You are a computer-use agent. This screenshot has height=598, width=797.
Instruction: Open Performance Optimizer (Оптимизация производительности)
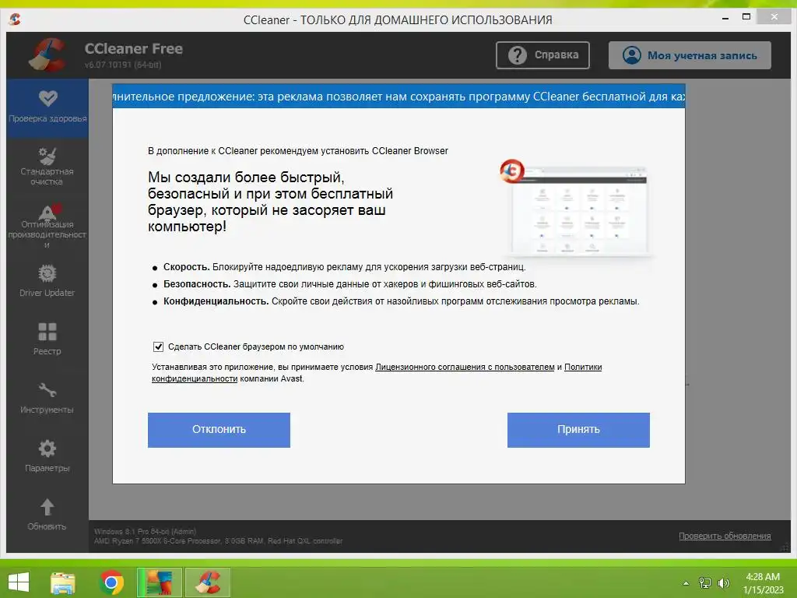coord(47,225)
